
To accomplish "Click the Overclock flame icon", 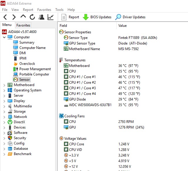I will click(x=16, y=64).
